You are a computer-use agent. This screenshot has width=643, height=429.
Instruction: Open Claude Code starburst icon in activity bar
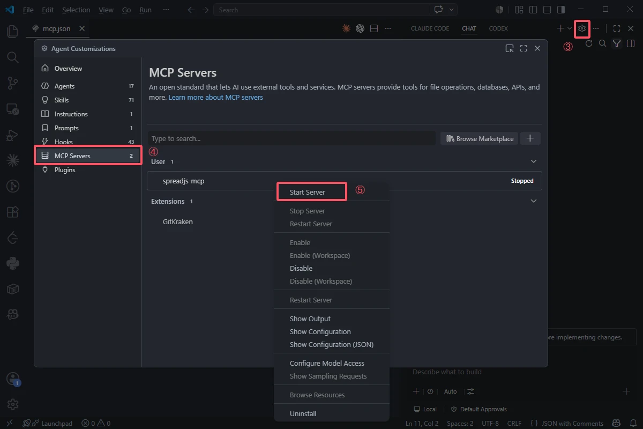[x=12, y=160]
